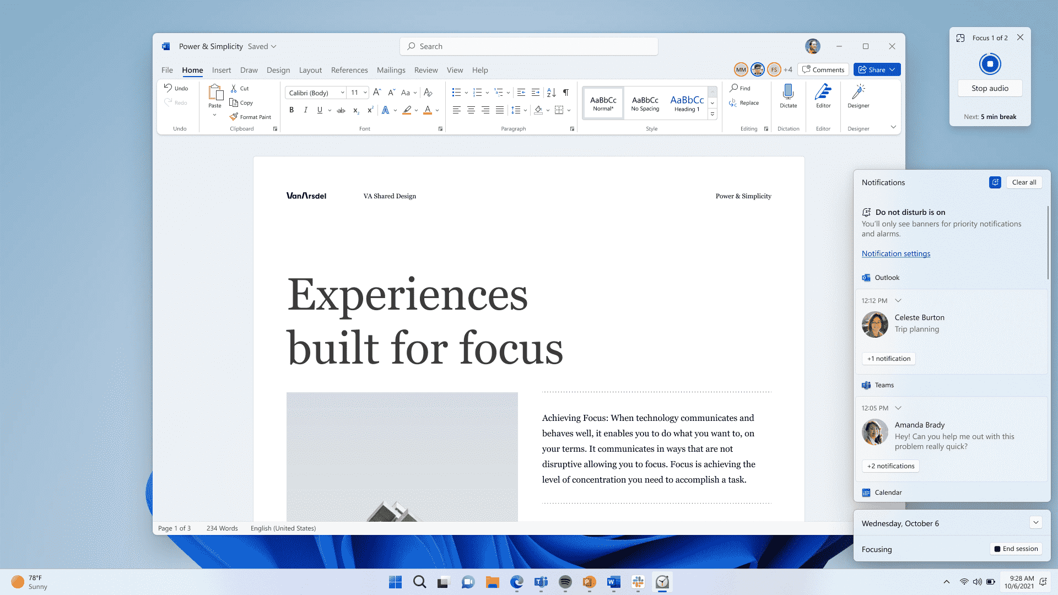Expand the Amanda Brady Teams notification
Viewport: 1058px width, 595px height.
tap(899, 408)
